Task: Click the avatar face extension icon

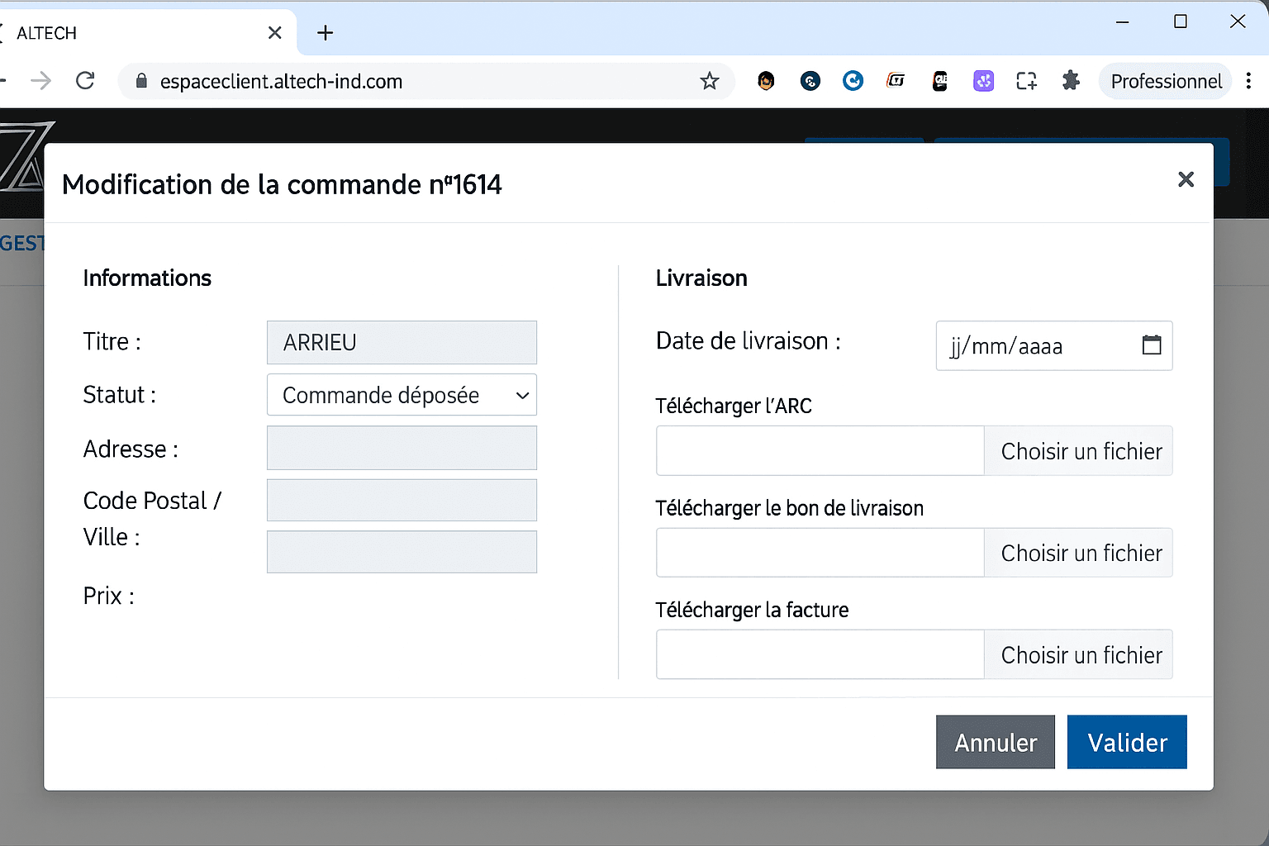Action: point(766,81)
